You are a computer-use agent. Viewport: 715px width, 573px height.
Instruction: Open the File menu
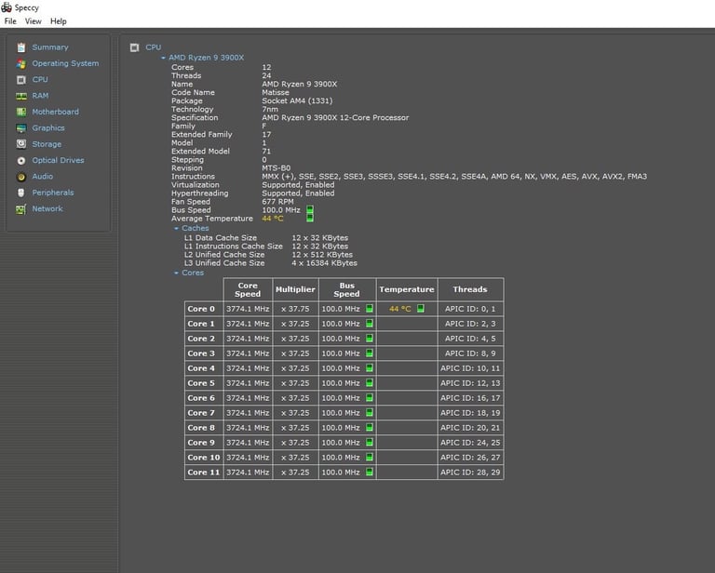tap(10, 21)
